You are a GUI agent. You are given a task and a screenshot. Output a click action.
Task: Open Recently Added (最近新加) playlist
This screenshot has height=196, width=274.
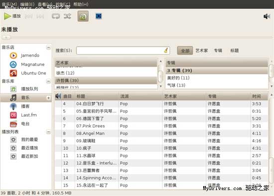tap(24, 156)
